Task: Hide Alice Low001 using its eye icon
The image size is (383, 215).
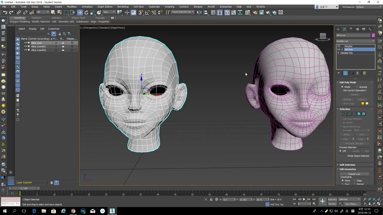Action: coord(25,47)
